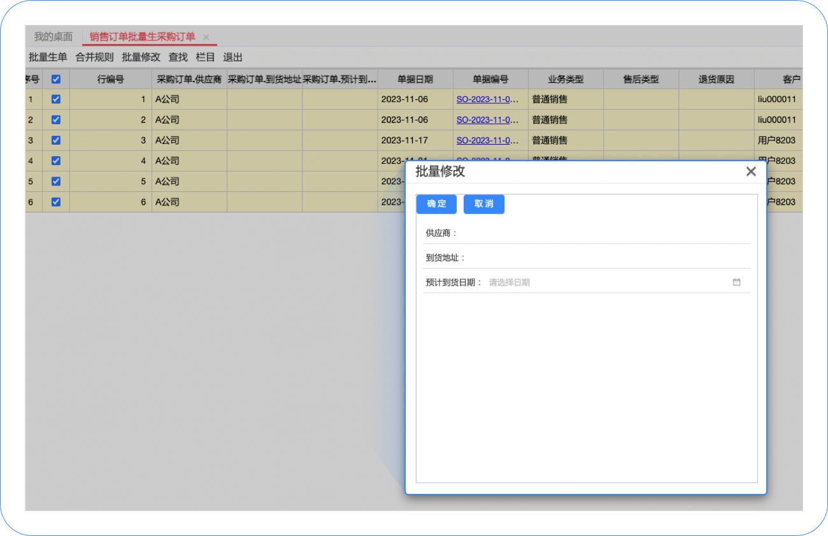Click the 到货地址 input field
Image resolution: width=828 pixels, height=536 pixels.
pyautogui.click(x=608, y=258)
